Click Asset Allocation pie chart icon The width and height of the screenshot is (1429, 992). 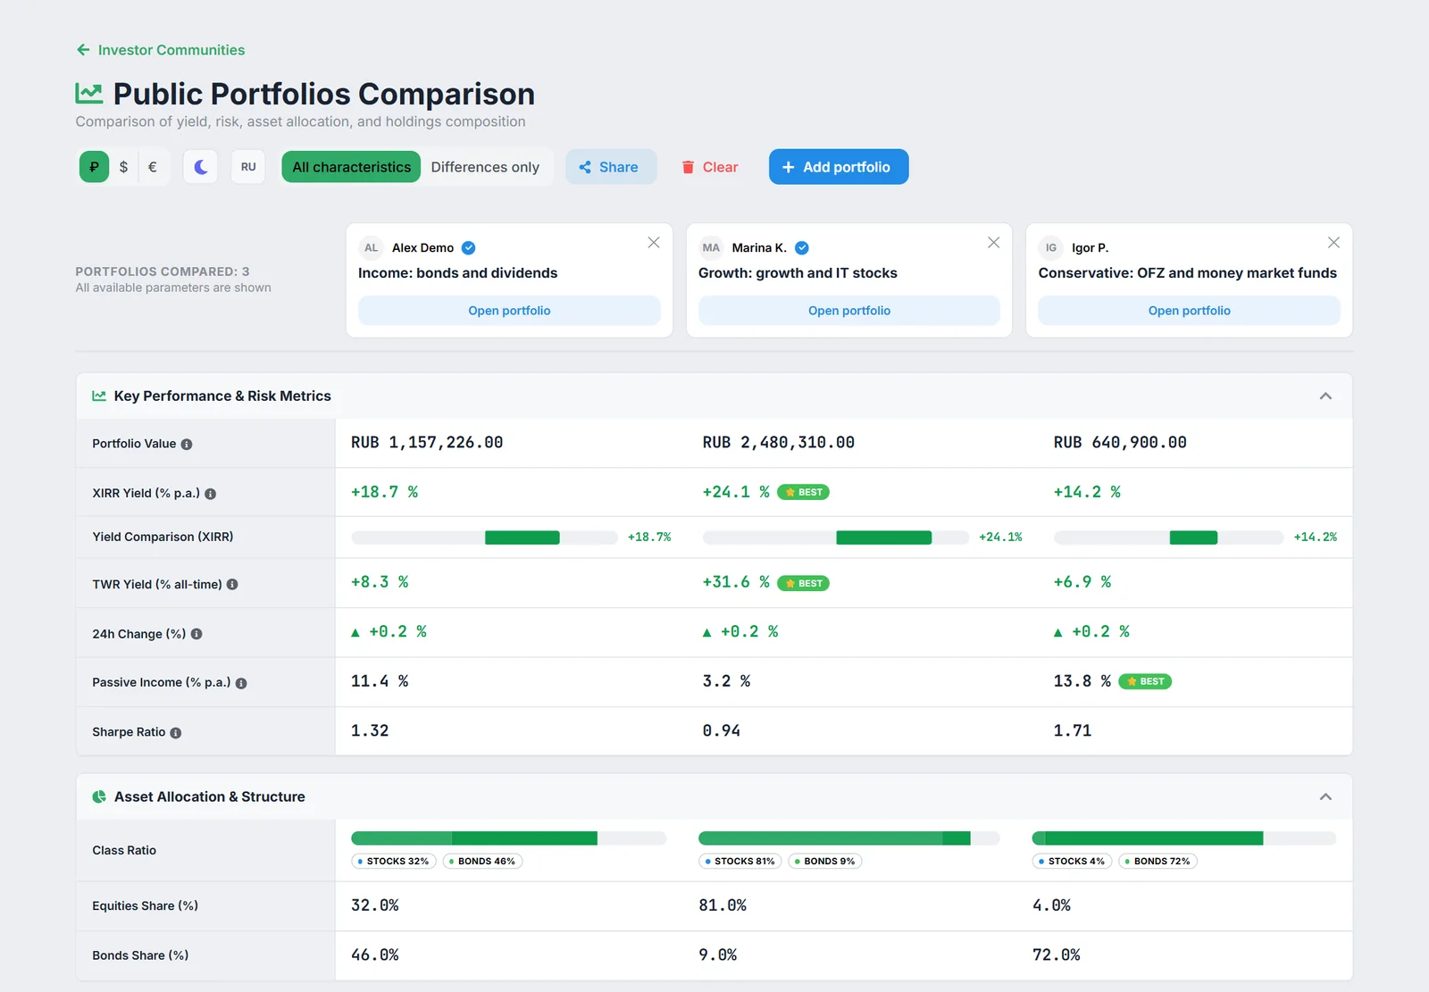point(99,797)
